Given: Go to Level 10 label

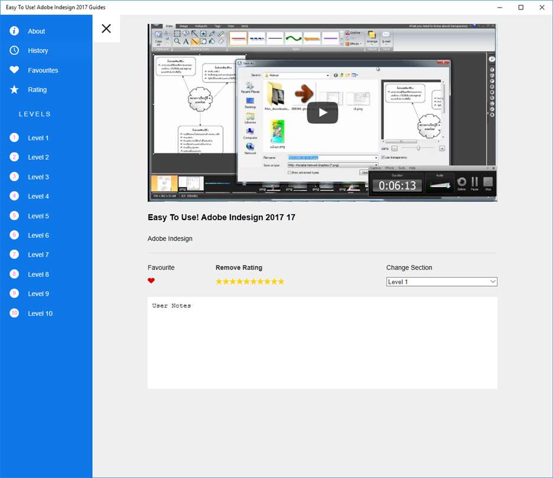Looking at the screenshot, I should [x=40, y=313].
